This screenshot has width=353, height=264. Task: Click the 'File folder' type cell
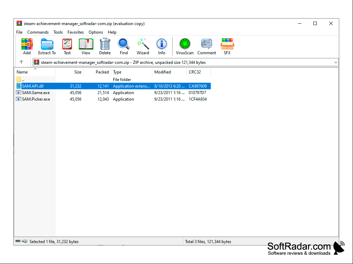point(122,79)
